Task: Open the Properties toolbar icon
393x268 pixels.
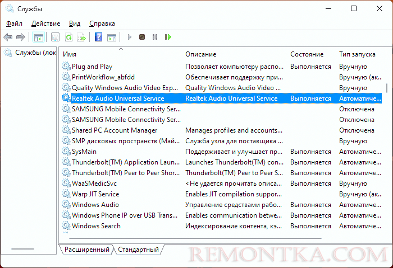Action: tap(55, 37)
